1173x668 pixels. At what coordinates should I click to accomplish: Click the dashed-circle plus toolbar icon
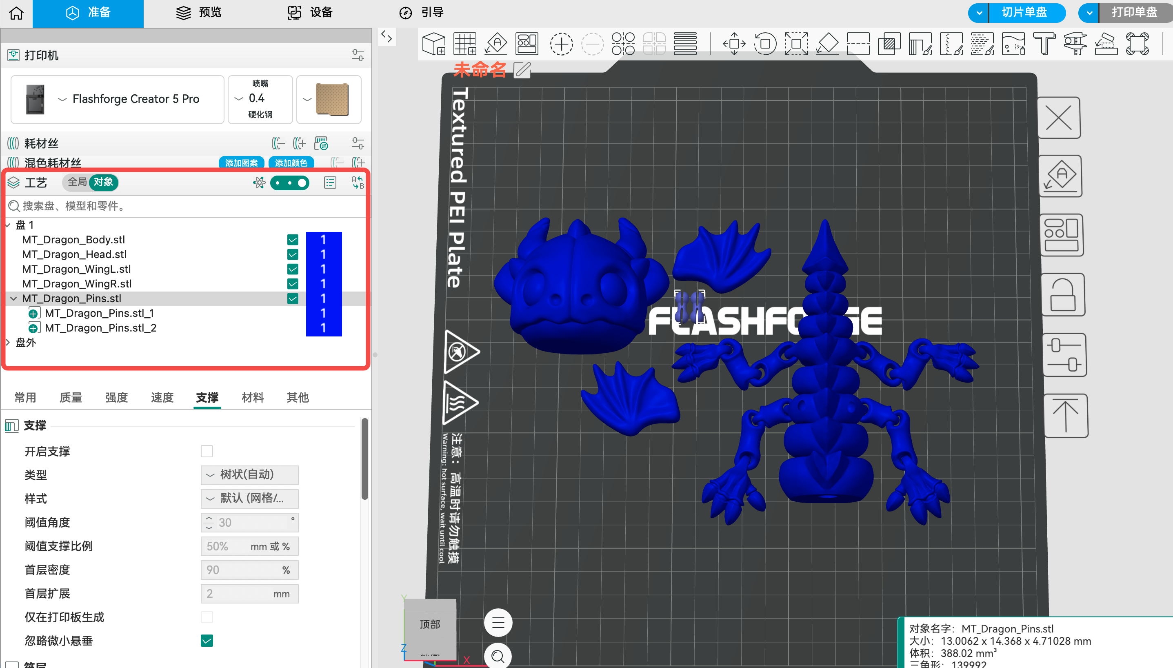pos(561,44)
